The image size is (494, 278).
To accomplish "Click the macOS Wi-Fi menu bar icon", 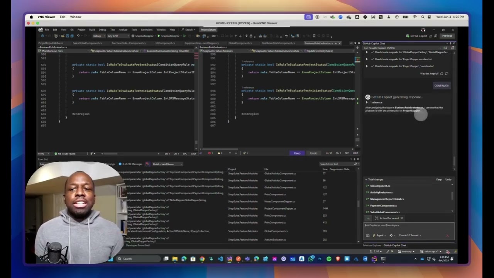I will 415,17.
